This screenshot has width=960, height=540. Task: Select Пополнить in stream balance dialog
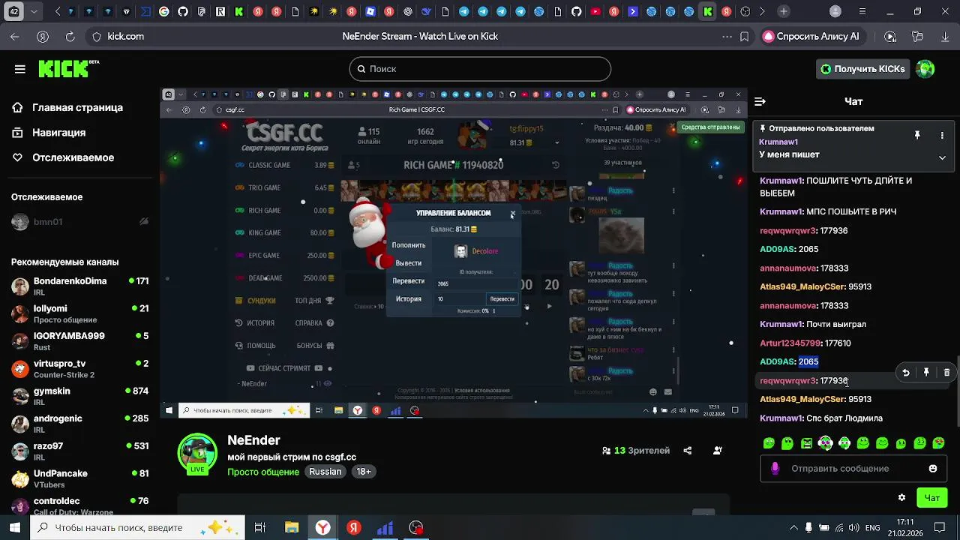point(409,245)
